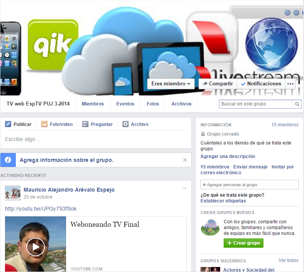Viewport: 304px width, 272px height.
Task: Click the 'Actores y Sociedad del' group thumbnail
Action: coord(211,269)
